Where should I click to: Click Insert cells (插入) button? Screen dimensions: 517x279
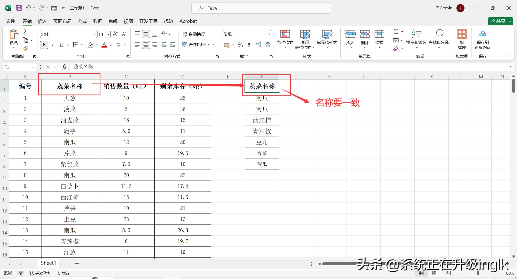click(x=350, y=39)
